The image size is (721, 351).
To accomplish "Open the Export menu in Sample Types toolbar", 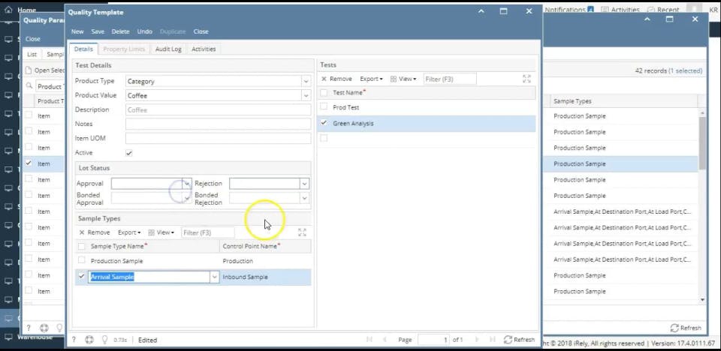I will click(129, 232).
